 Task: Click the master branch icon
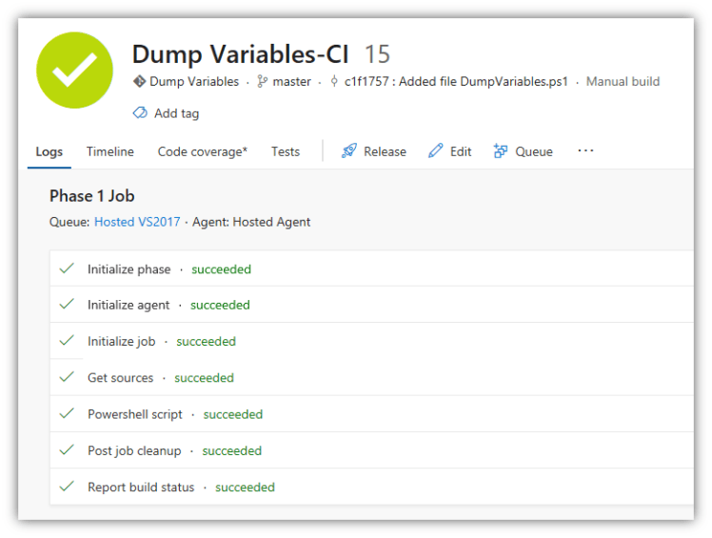pos(262,82)
